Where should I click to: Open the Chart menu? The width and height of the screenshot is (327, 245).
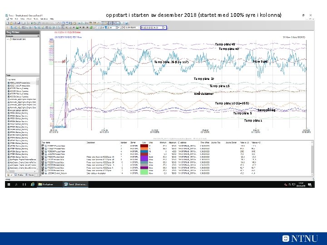[x=29, y=19]
